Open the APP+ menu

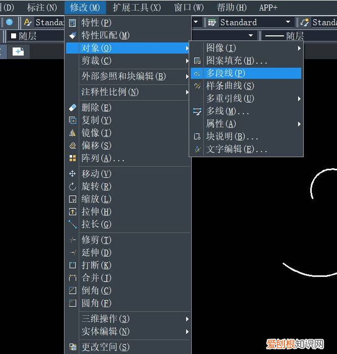(x=268, y=7)
